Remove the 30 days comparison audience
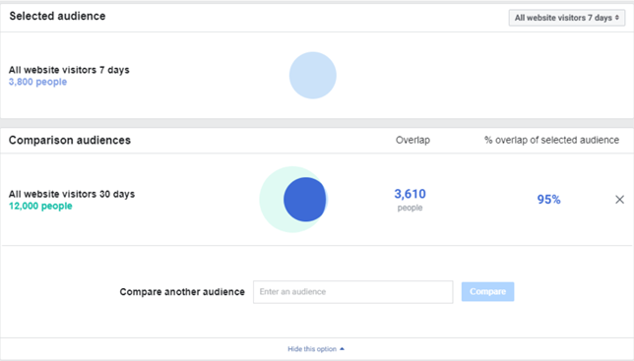The image size is (634, 361). 619,200
